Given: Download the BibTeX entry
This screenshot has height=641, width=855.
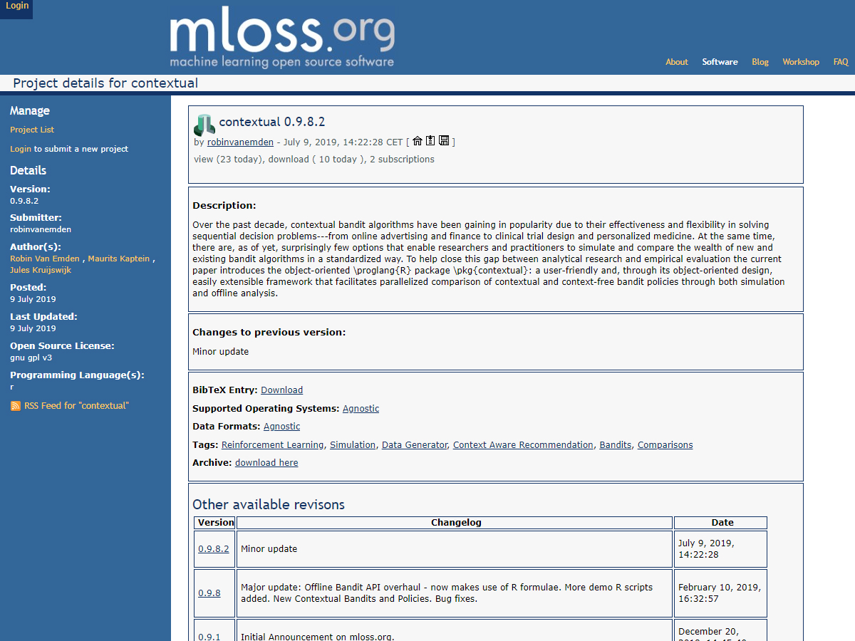Looking at the screenshot, I should pyautogui.click(x=281, y=390).
